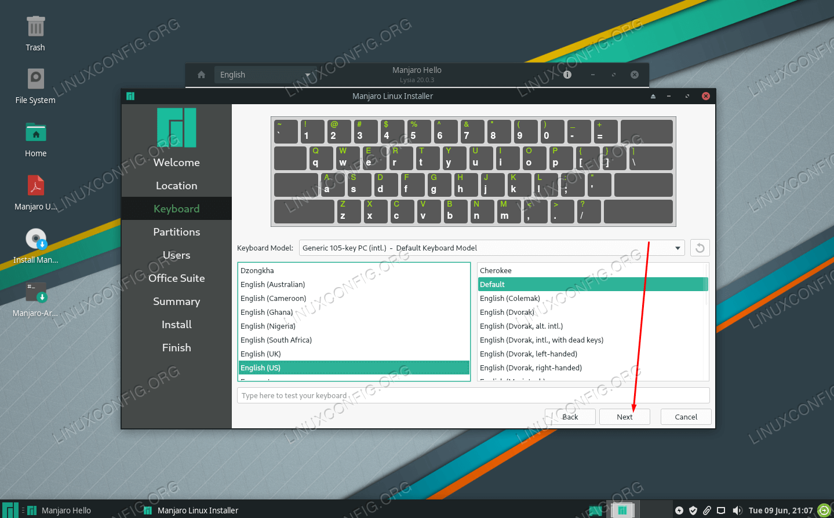Go to the Welcome installer step
Screen dimensions: 834x518
177,163
